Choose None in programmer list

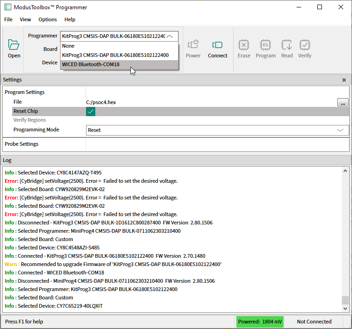point(68,46)
